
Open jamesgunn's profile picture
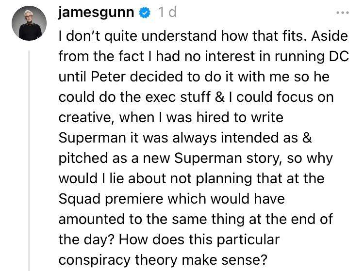[x=28, y=23]
